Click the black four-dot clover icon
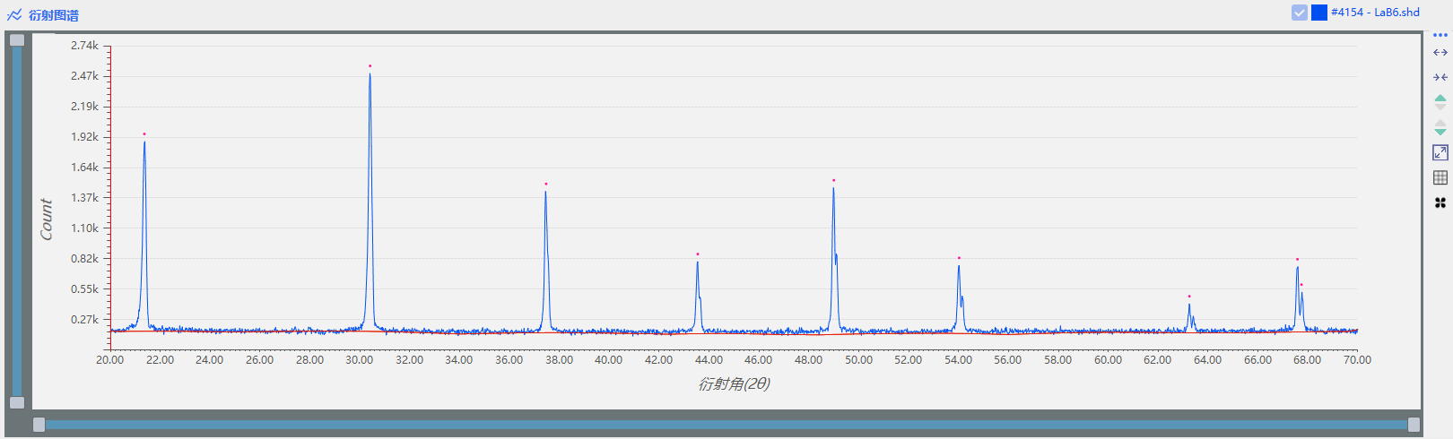This screenshot has width=1453, height=439. click(x=1440, y=203)
